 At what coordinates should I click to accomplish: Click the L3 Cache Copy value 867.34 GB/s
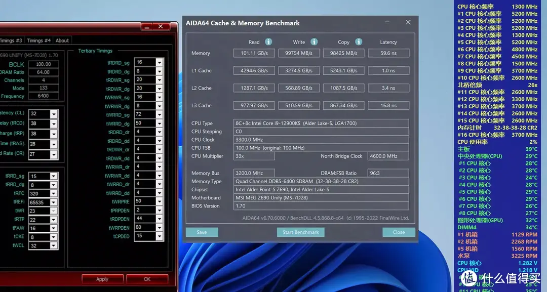[x=343, y=105]
